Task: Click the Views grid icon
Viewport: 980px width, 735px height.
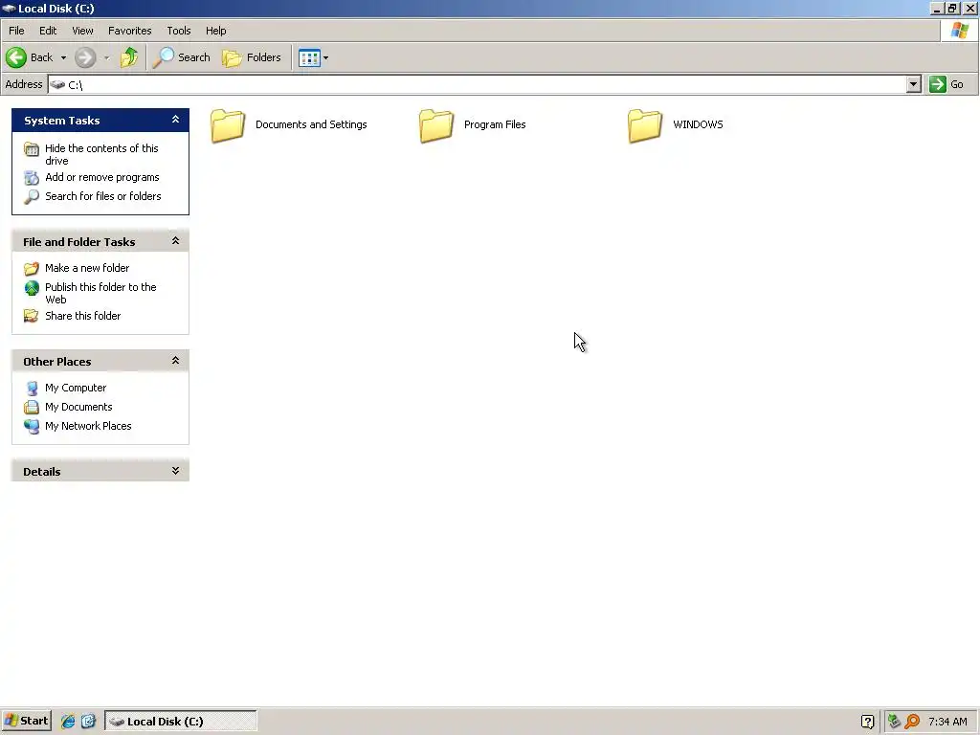Action: pos(309,58)
